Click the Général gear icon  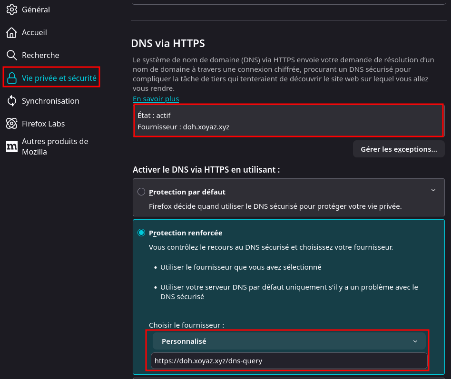click(x=12, y=10)
